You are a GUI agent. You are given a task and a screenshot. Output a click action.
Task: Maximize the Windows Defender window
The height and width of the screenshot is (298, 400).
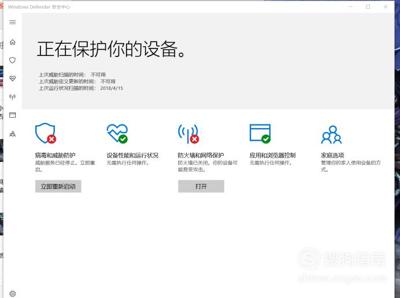pyautogui.click(x=368, y=6)
